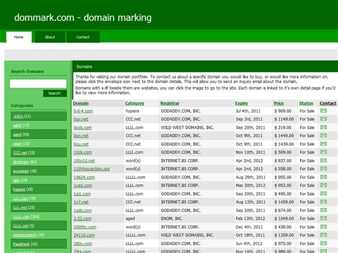Click envelope icon for 2000tc.com
This screenshot has width=338, height=253.
coord(324,227)
